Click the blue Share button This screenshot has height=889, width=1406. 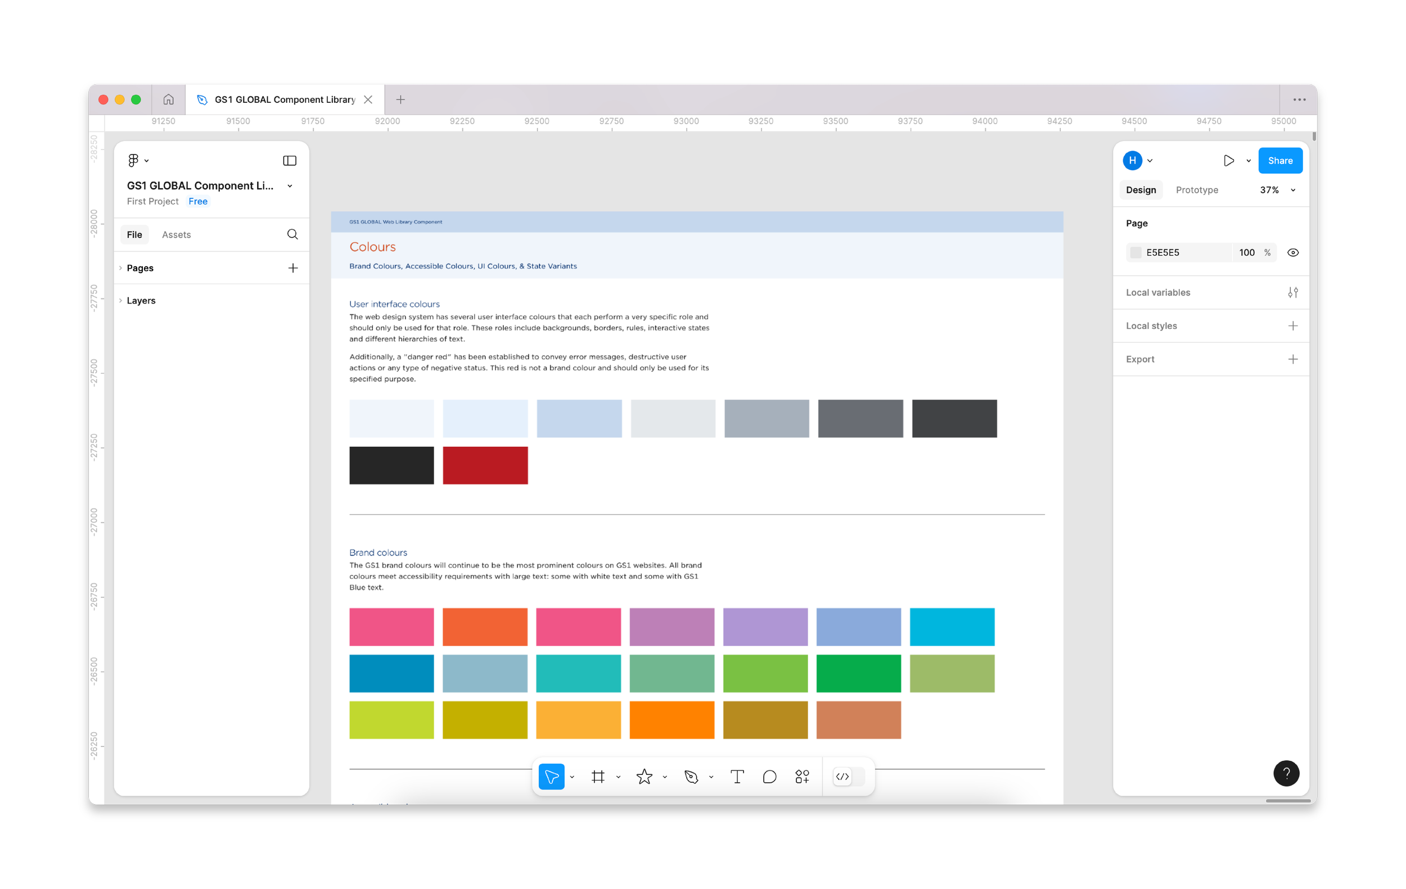(x=1280, y=160)
